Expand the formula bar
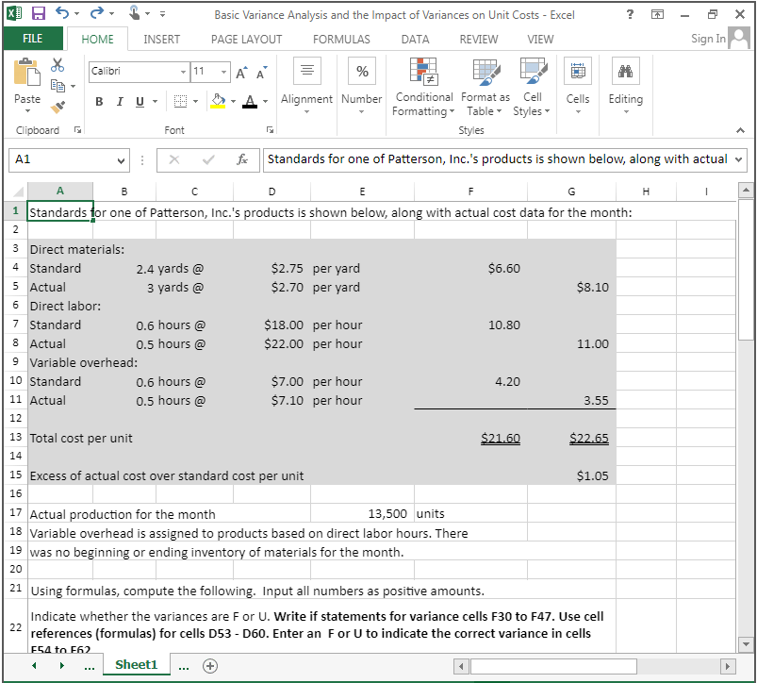The image size is (757, 683). click(x=739, y=159)
